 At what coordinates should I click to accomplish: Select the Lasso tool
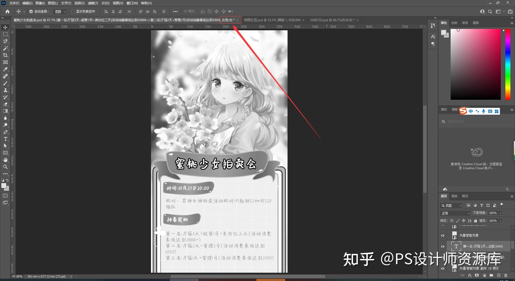pos(5,41)
